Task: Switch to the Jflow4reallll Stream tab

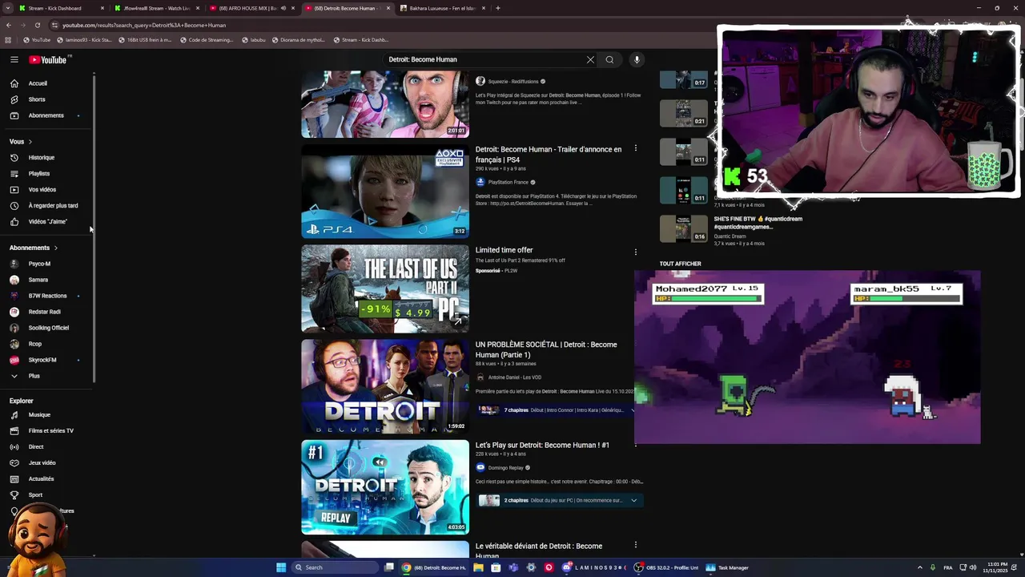Action: tap(157, 8)
